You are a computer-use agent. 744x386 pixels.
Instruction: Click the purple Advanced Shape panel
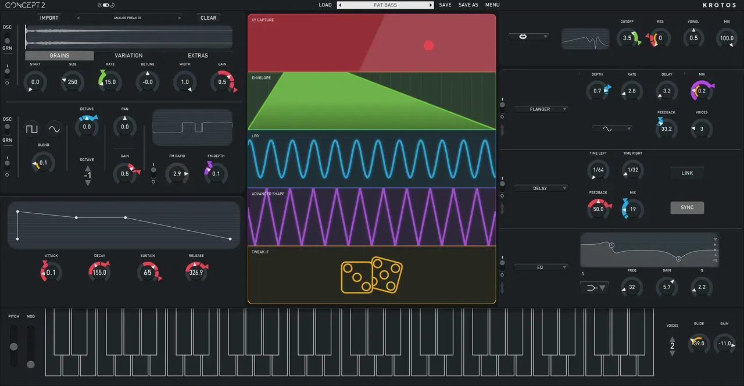371,217
